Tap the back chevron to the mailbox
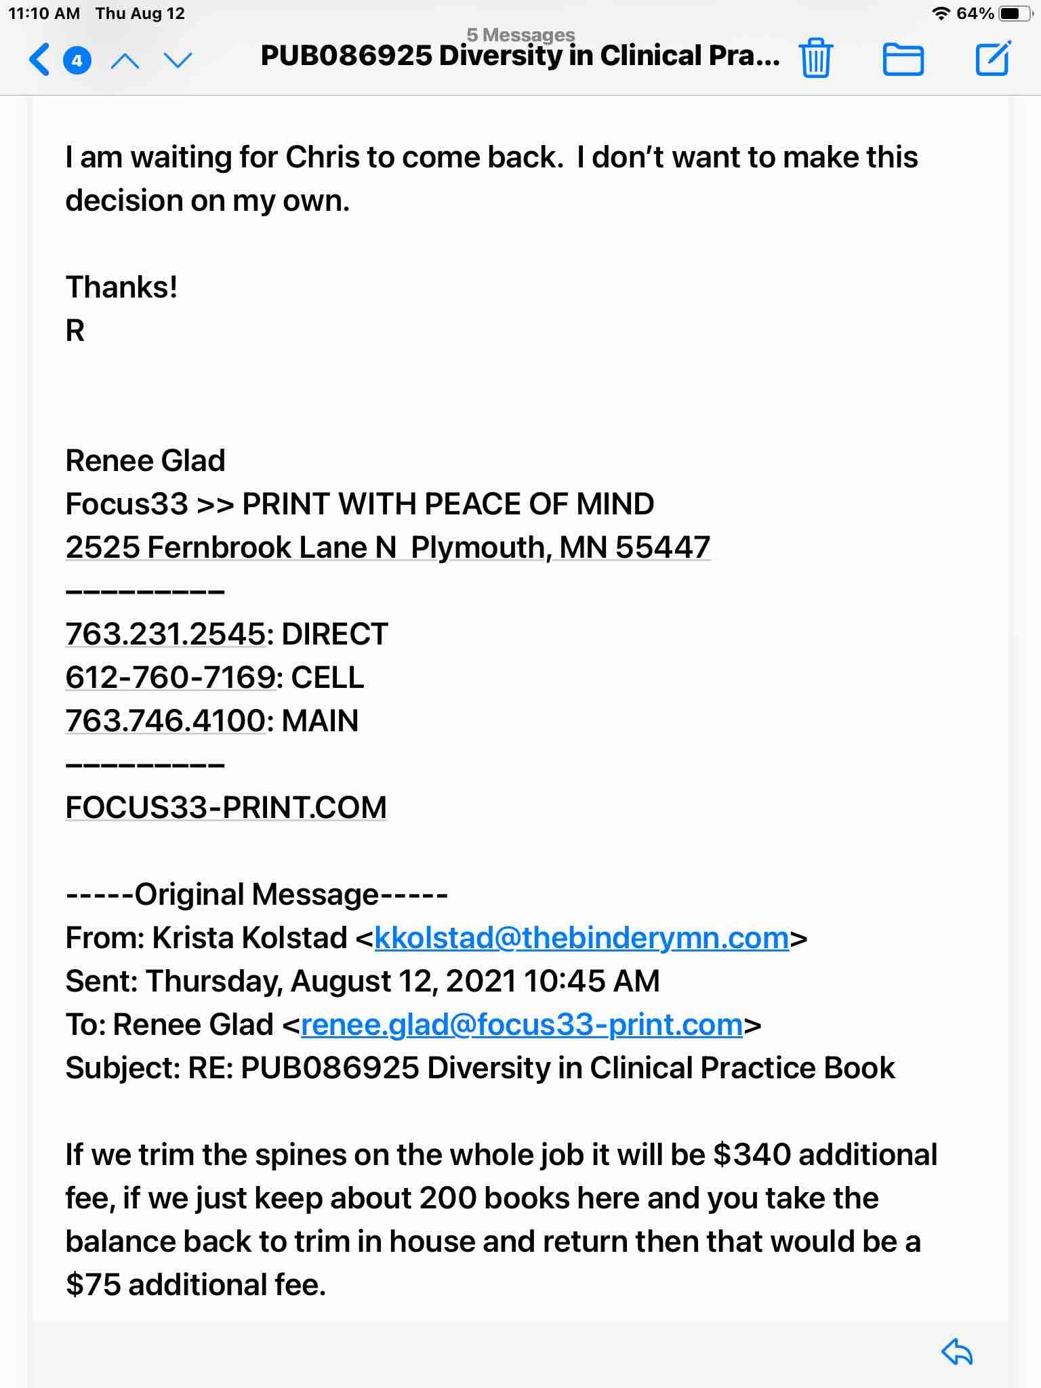Viewport: 1041px width, 1388px height. 39,60
